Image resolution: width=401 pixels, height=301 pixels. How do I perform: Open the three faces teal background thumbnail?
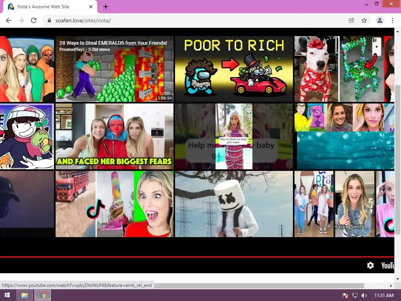pyautogui.click(x=344, y=136)
